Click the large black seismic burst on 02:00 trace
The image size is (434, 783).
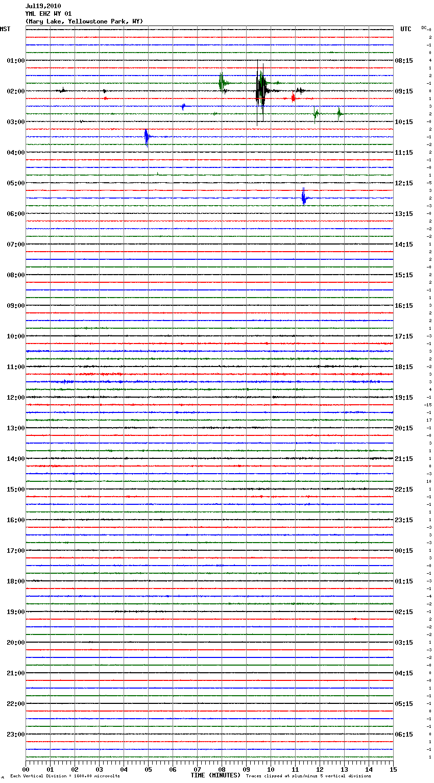[260, 91]
